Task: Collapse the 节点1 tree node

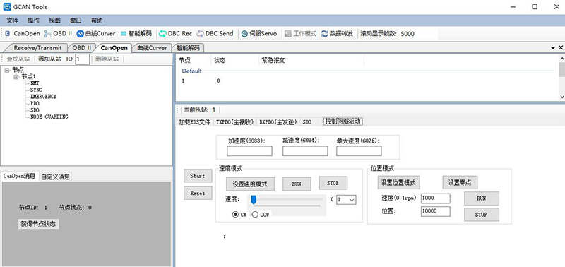Action: click(16, 77)
